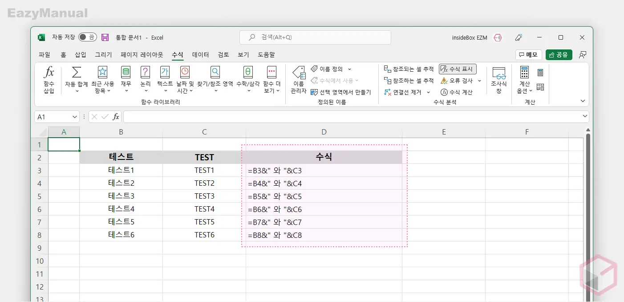This screenshot has height=302, width=624.
Task: Switch to the Draw (그리기) tab
Action: click(x=103, y=55)
